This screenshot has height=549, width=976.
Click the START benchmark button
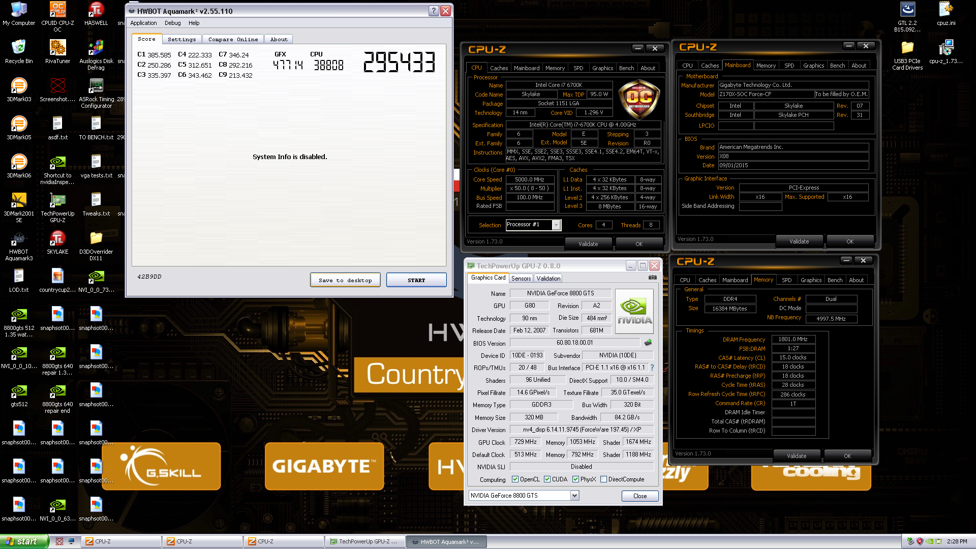click(416, 280)
